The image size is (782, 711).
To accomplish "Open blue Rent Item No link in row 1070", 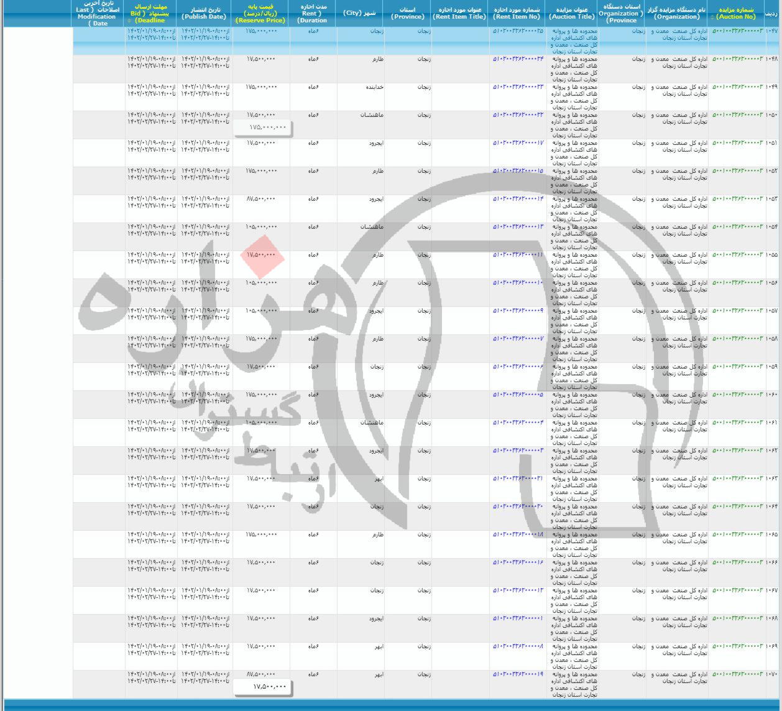I will pos(518,674).
